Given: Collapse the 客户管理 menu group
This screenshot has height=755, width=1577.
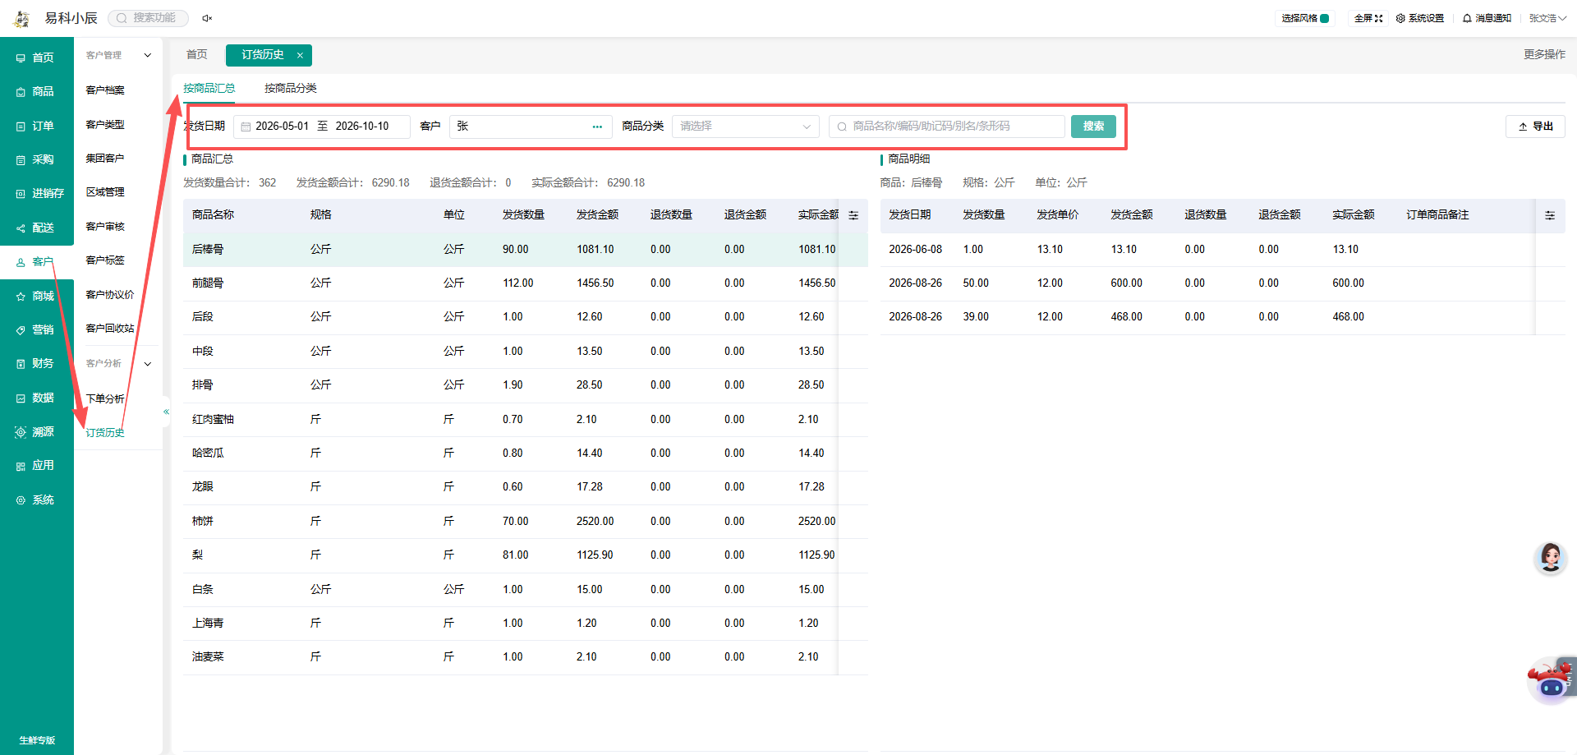Looking at the screenshot, I should (148, 55).
